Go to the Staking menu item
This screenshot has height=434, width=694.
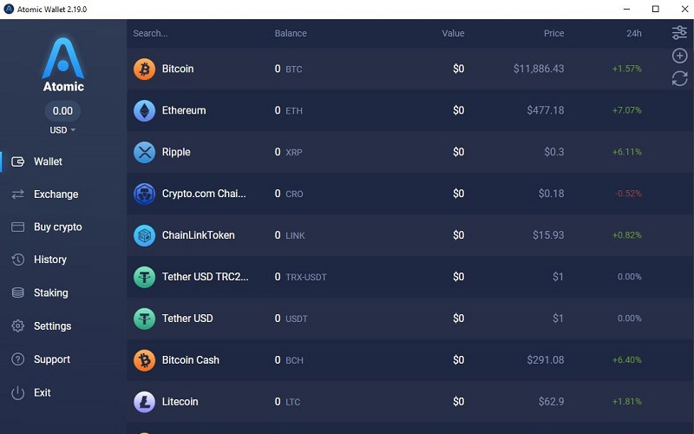51,293
